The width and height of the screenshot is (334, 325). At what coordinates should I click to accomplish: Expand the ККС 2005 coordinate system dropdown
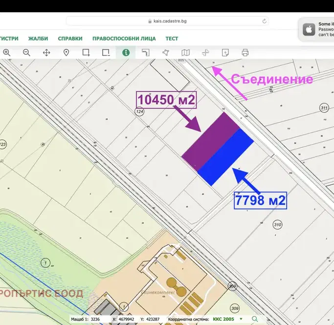click(x=241, y=319)
